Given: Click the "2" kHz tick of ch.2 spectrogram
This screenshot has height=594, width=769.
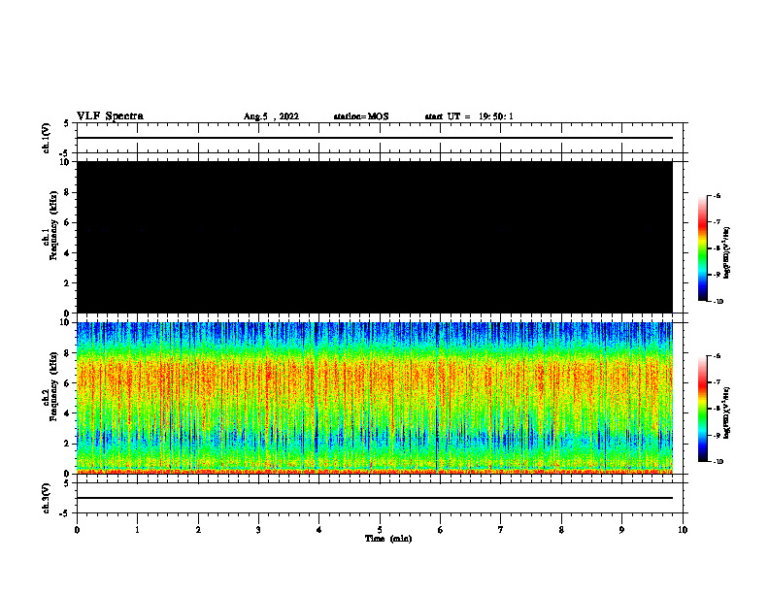Looking at the screenshot, I should click(x=67, y=444).
